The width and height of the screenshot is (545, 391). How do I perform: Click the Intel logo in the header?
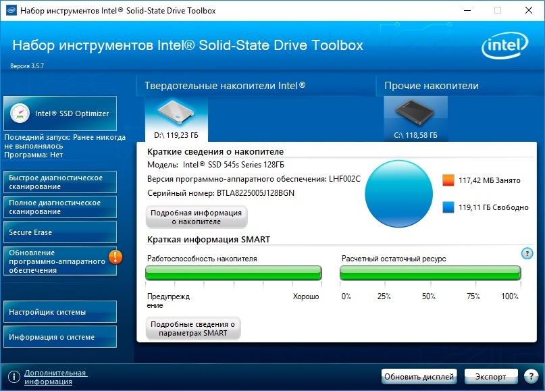[x=504, y=48]
